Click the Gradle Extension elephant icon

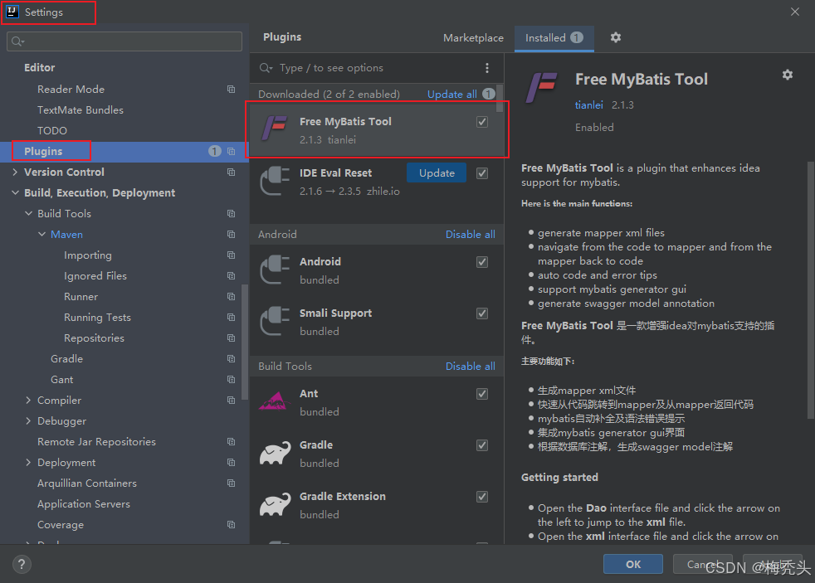pos(275,504)
